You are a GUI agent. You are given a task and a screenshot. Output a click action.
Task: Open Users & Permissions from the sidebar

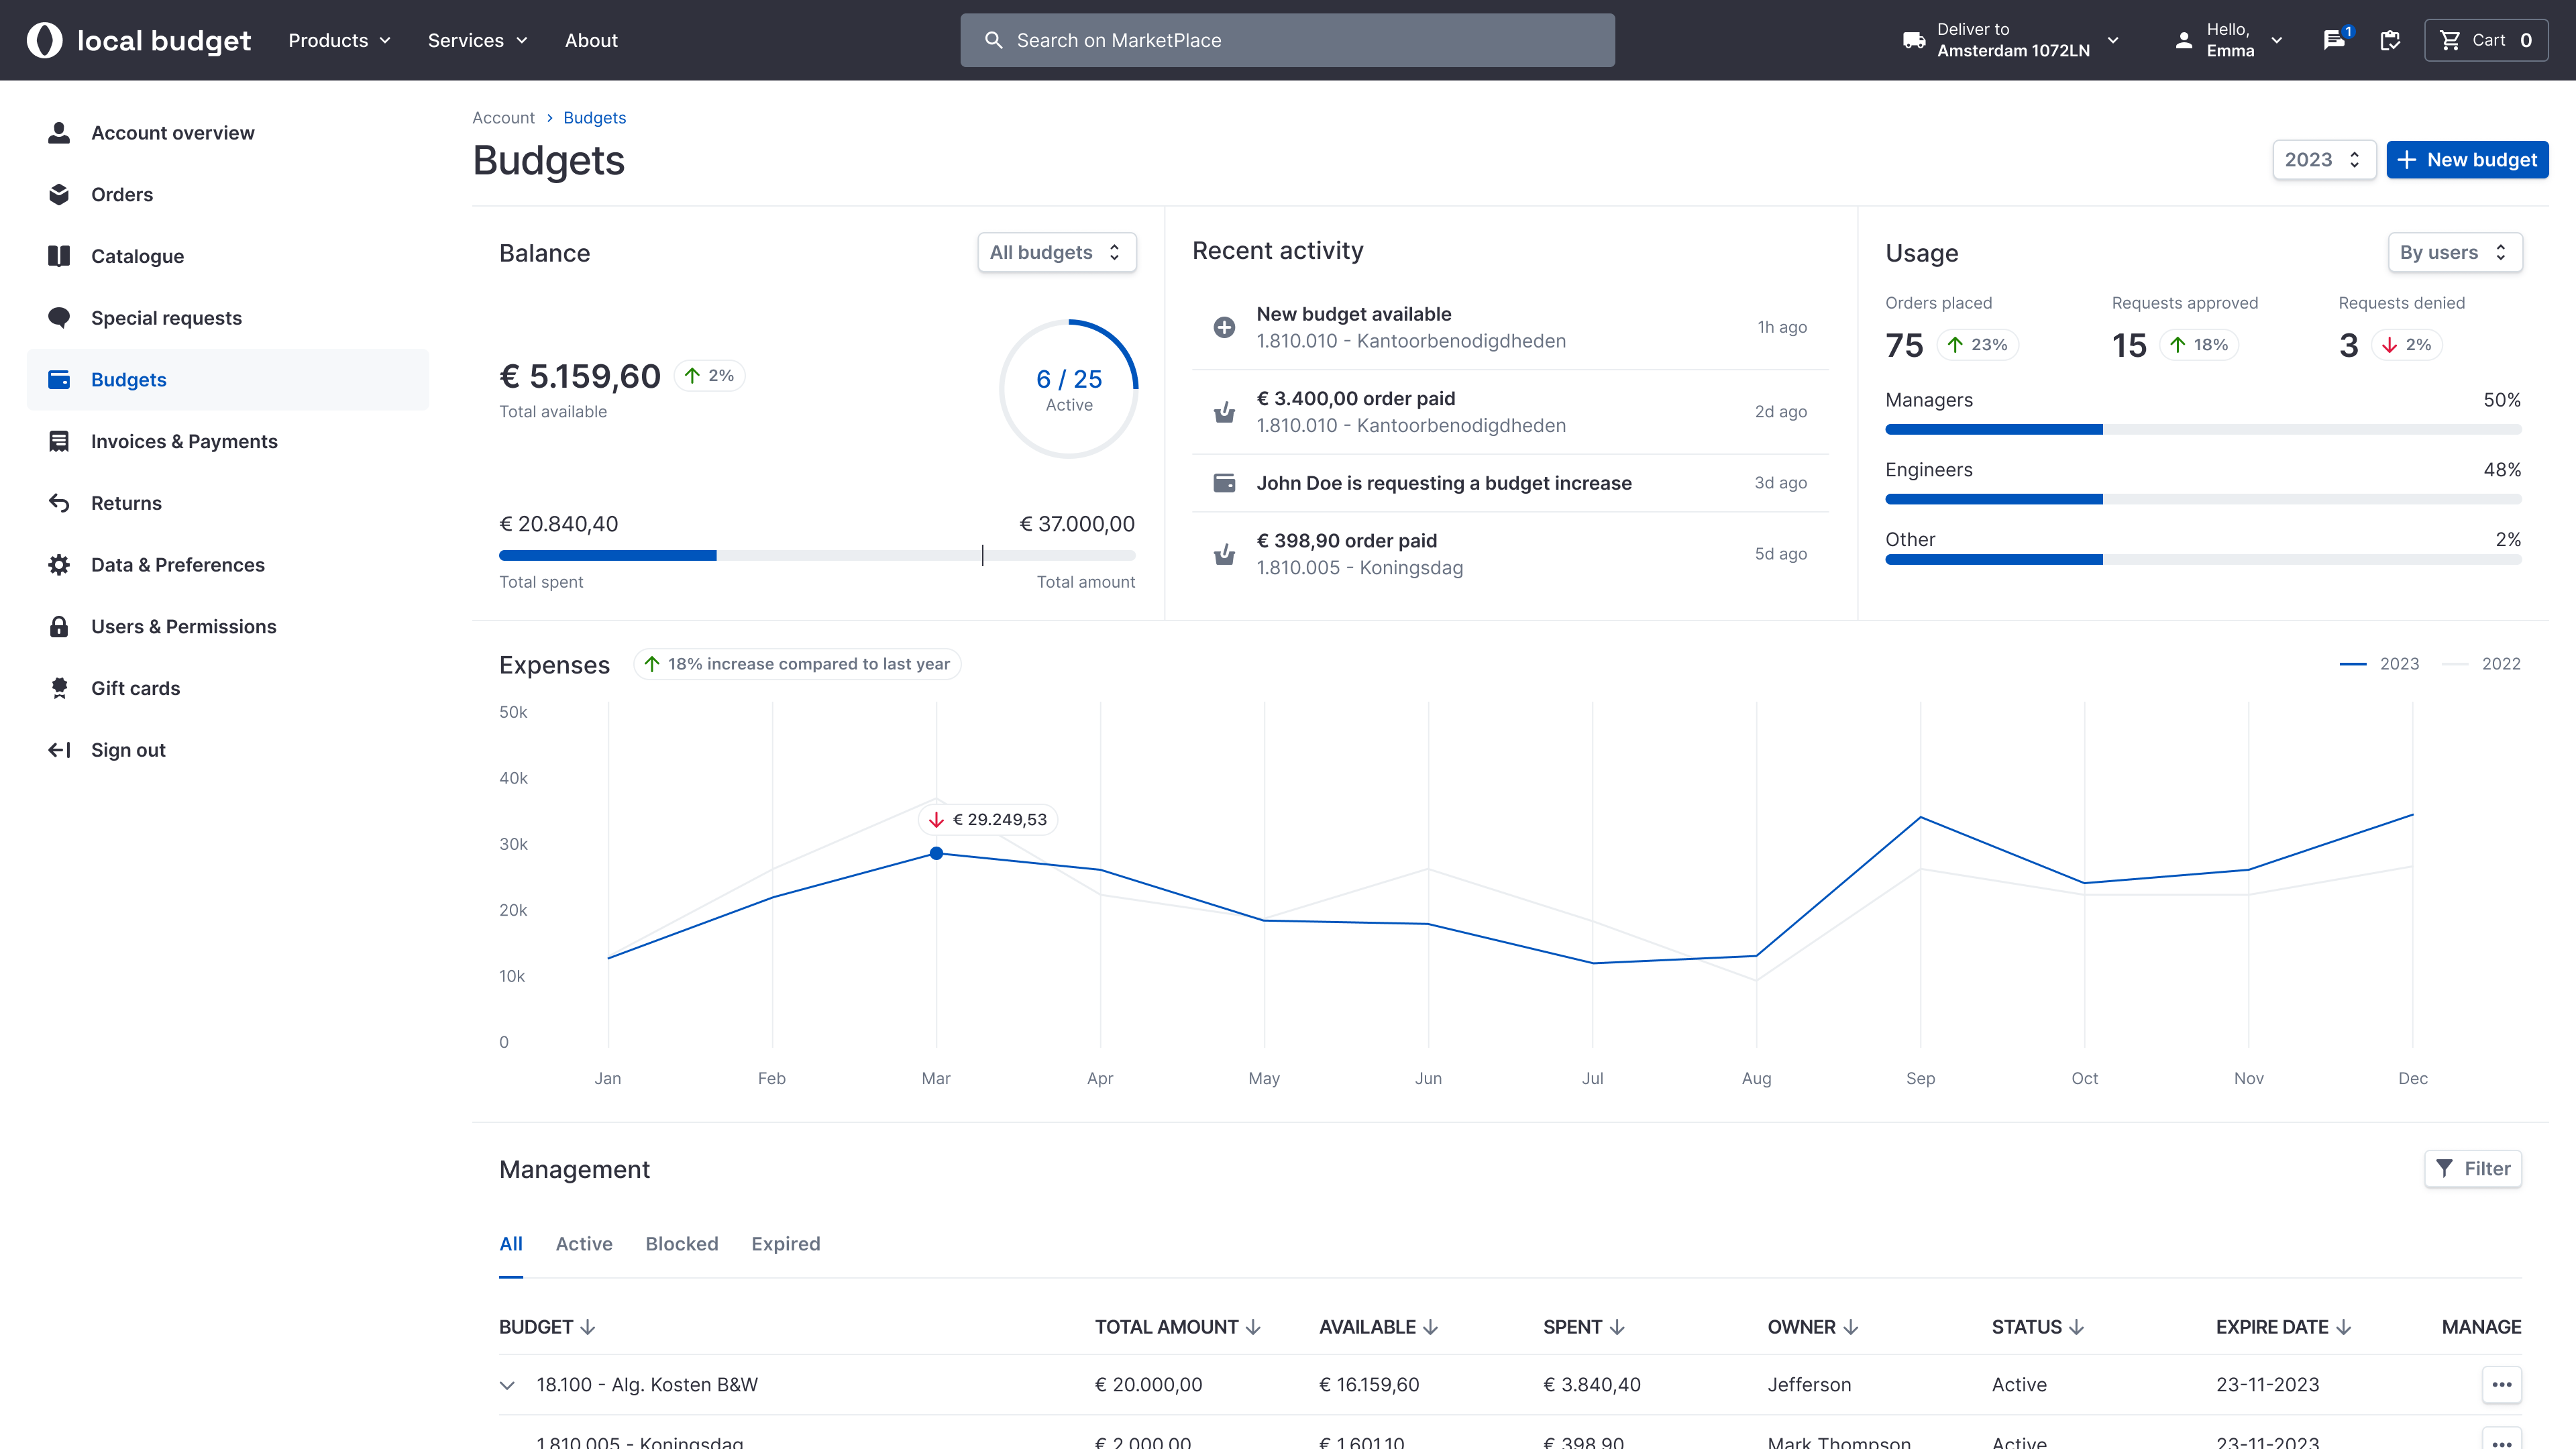click(183, 626)
